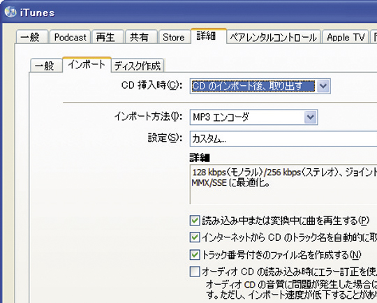
Task: Select the 詳細 top-level tab
Action: [x=209, y=36]
